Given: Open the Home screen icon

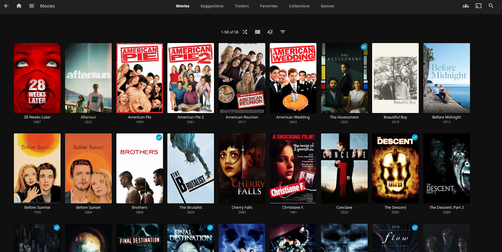Looking at the screenshot, I should point(19,6).
